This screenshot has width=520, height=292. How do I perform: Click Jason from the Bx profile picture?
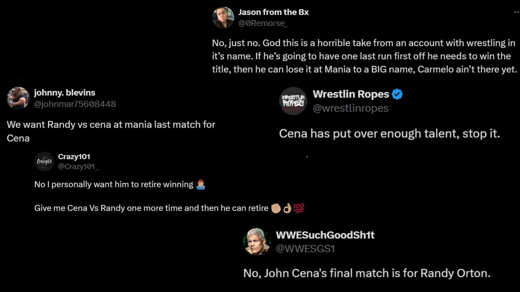point(223,18)
